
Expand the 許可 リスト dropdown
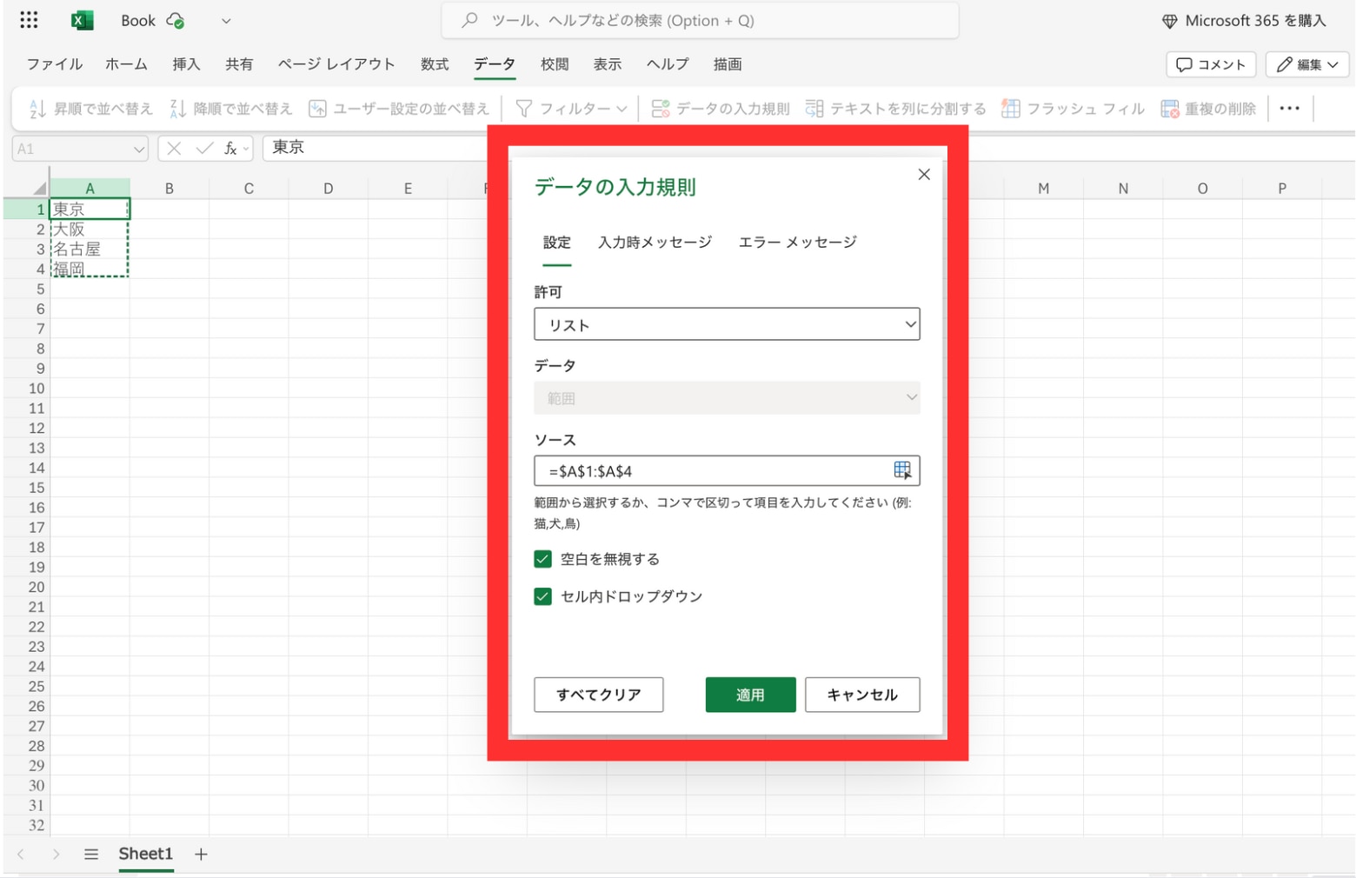pos(727,324)
